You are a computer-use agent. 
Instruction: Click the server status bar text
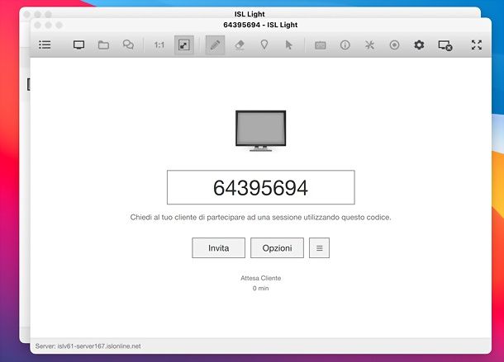88,346
